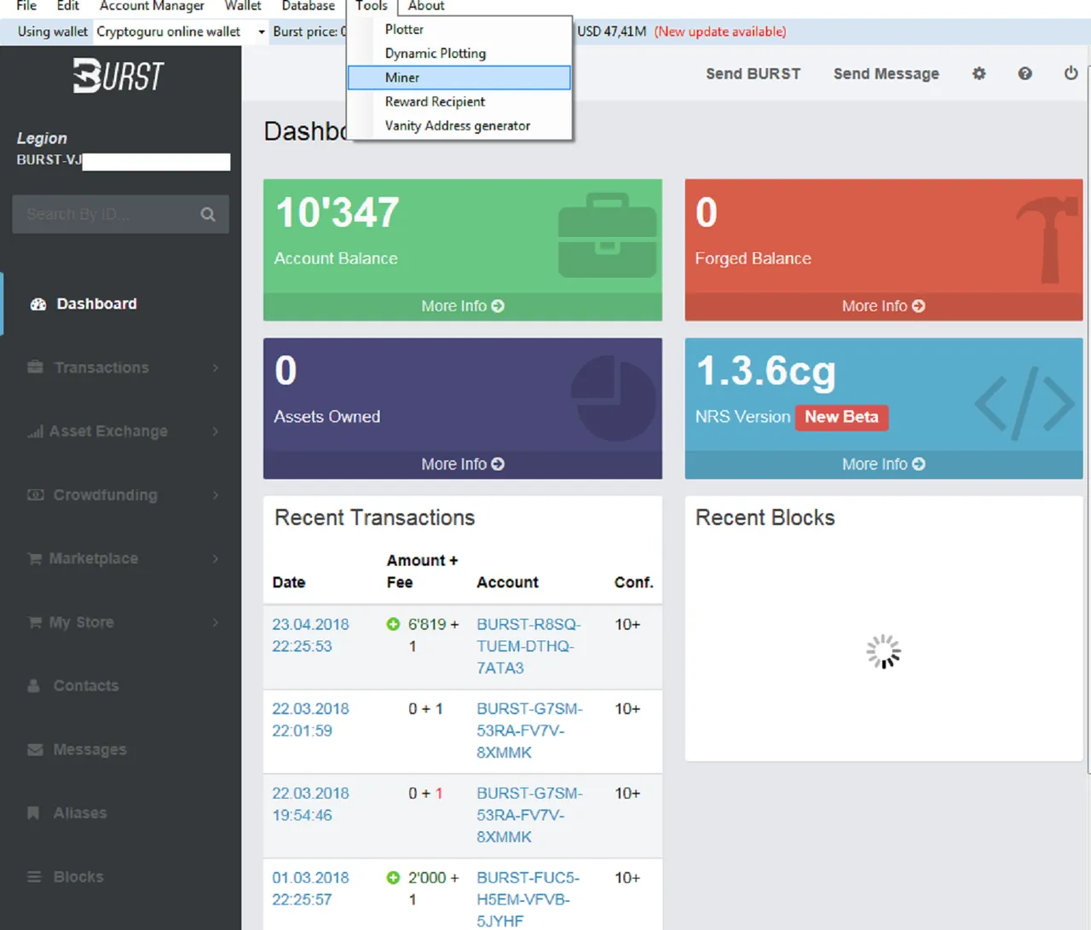Click Send Message button
Viewport: 1091px width, 930px height.
click(x=886, y=74)
